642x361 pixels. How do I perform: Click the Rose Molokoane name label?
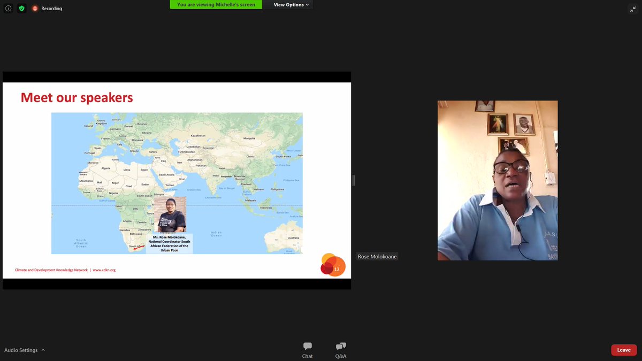point(377,257)
